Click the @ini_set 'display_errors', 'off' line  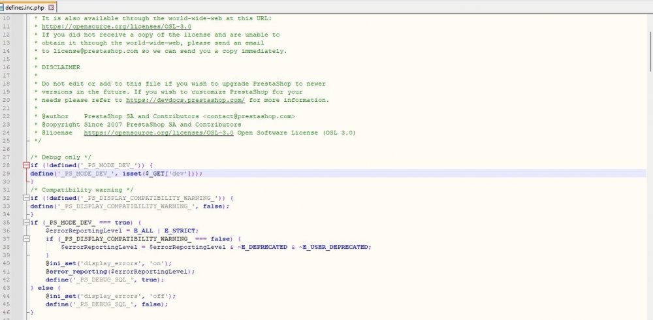[x=111, y=296]
